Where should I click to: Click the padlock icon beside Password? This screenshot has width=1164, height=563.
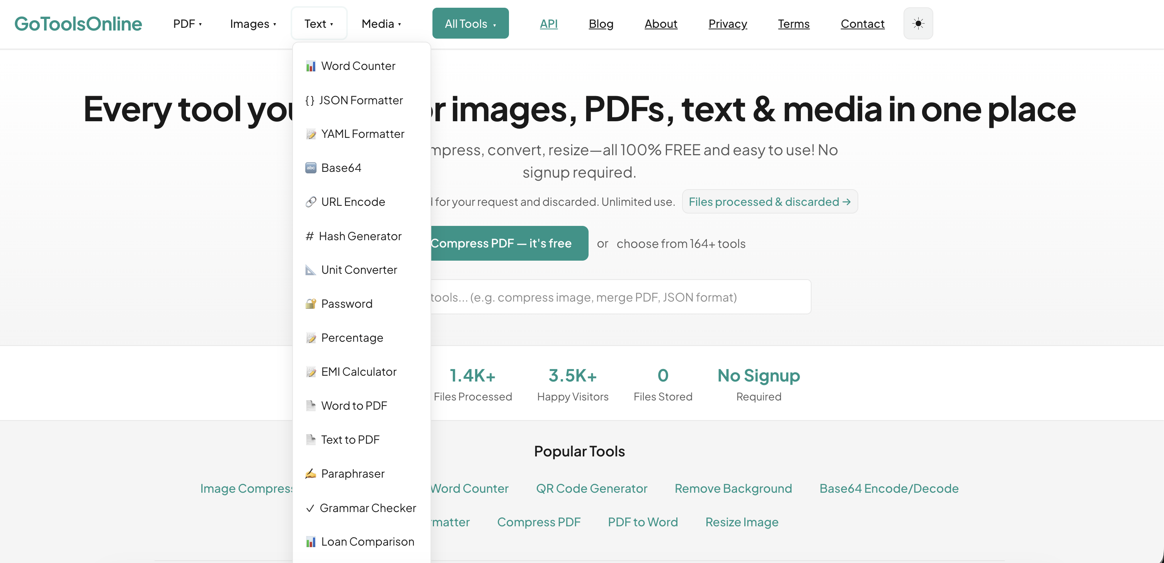[x=310, y=304]
